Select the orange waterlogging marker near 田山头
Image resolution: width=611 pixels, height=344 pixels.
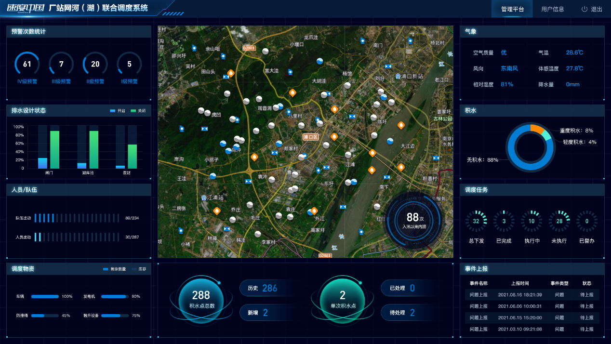click(x=231, y=73)
